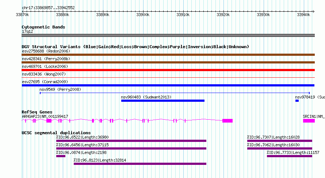Select the 33870k ruler tick label
Screen dimensions: 325x178
pyautogui.click(x=22, y=15)
